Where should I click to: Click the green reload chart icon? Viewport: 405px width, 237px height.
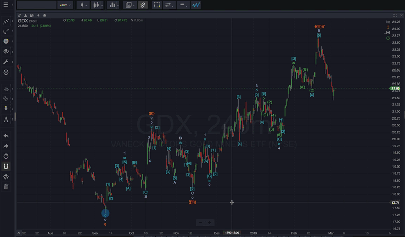pyautogui.click(x=388, y=38)
